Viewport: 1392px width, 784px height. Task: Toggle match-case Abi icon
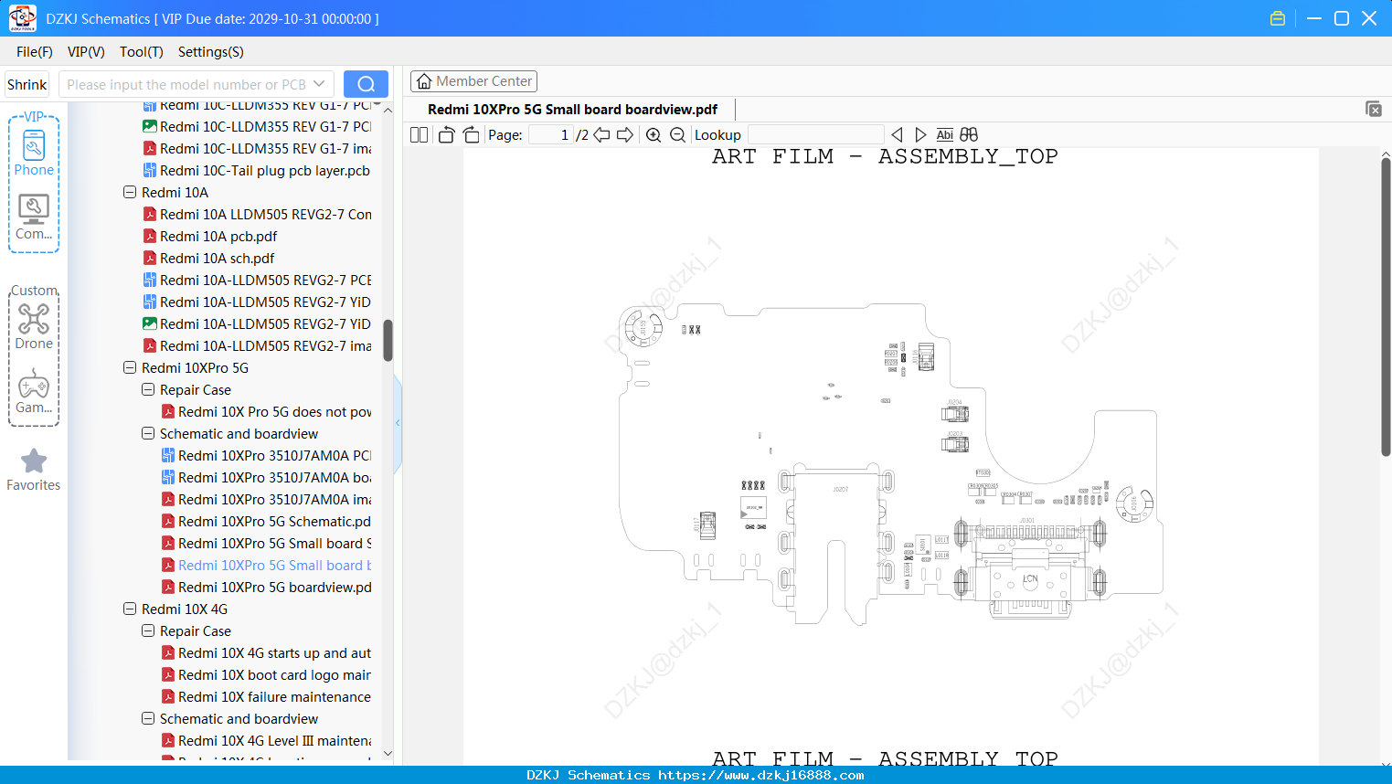pyautogui.click(x=945, y=135)
